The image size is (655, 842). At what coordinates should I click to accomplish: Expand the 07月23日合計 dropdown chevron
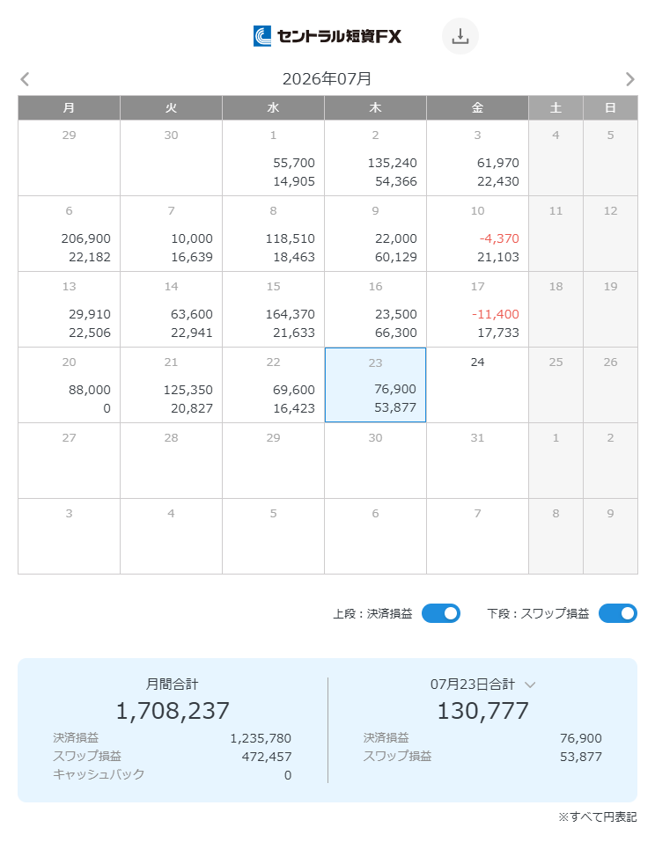pyautogui.click(x=530, y=685)
